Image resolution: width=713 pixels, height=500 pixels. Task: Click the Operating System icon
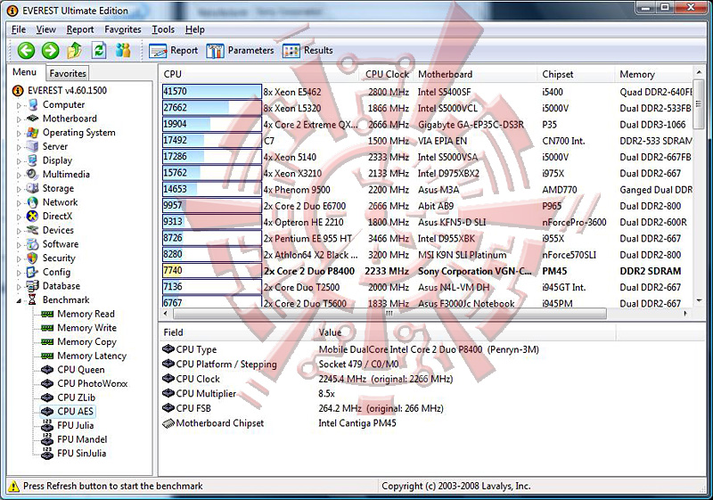[33, 133]
